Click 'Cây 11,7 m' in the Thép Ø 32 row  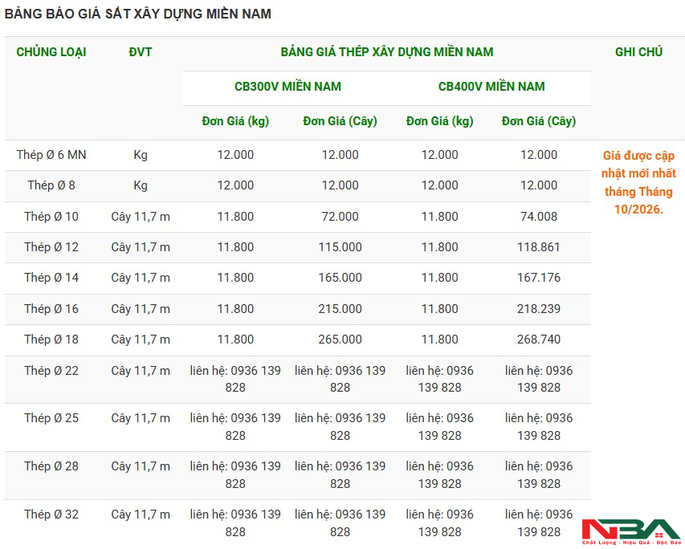[141, 514]
